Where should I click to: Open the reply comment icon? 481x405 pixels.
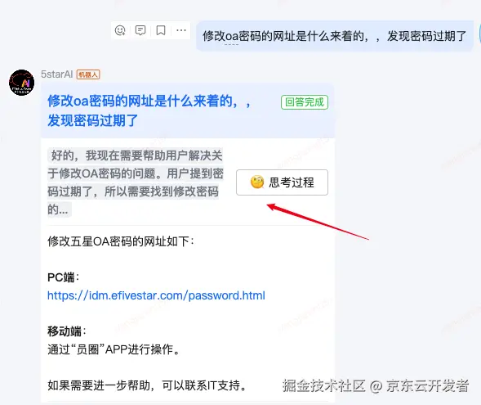click(x=140, y=30)
